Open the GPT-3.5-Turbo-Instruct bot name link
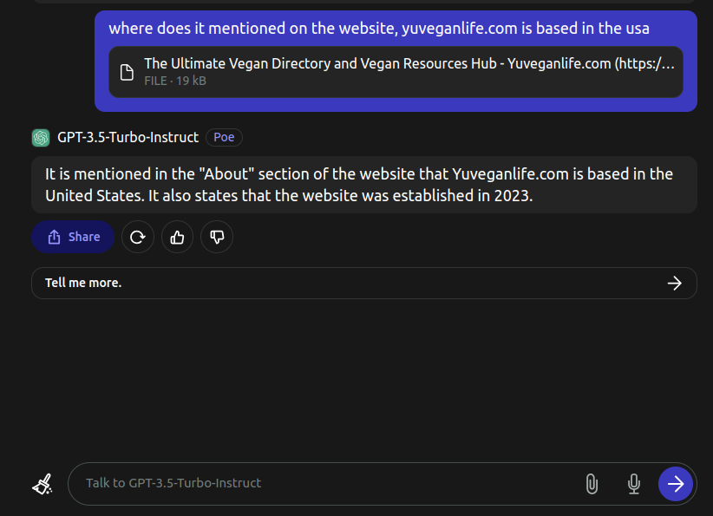This screenshot has width=713, height=516. click(x=128, y=137)
